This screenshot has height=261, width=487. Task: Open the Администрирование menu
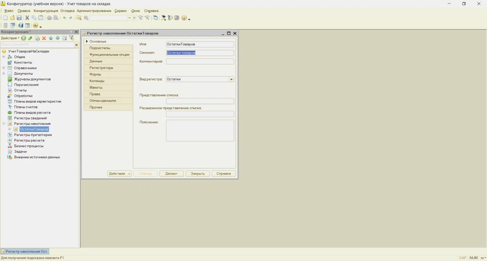(x=94, y=11)
